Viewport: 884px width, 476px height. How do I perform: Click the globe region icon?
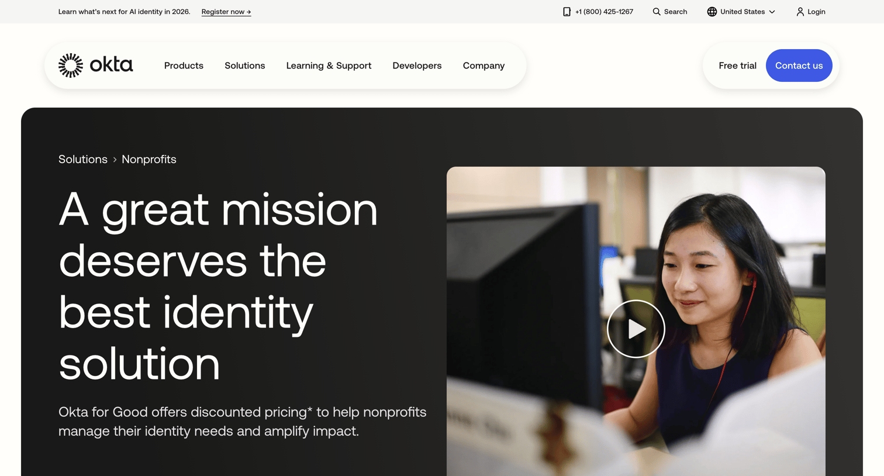click(712, 12)
